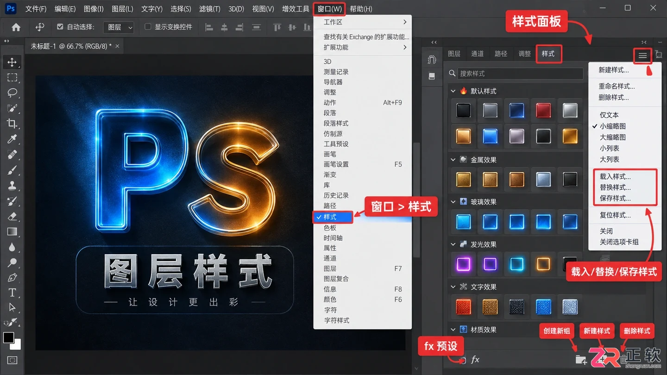Select the Lasso tool
This screenshot has width=667, height=375.
(12, 93)
